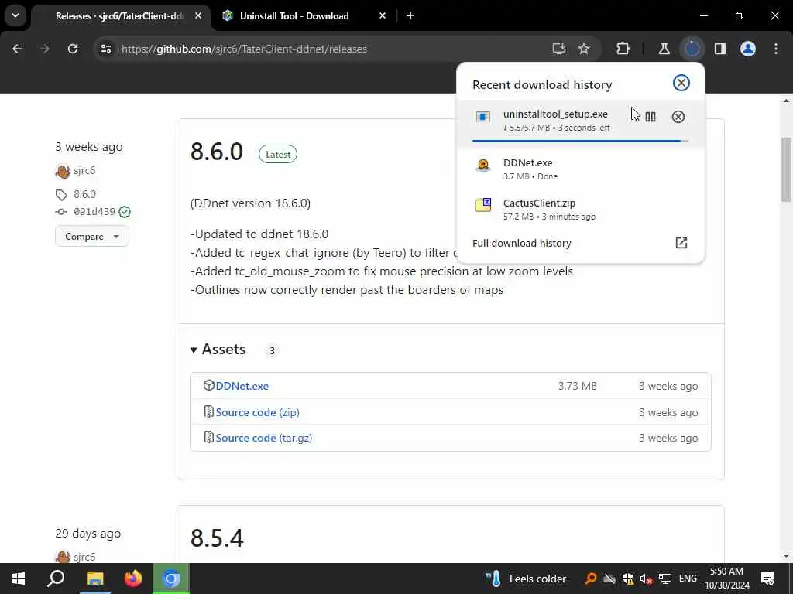Open sjrc6 author link for 8.6.0
The width and height of the screenshot is (793, 594).
click(84, 170)
